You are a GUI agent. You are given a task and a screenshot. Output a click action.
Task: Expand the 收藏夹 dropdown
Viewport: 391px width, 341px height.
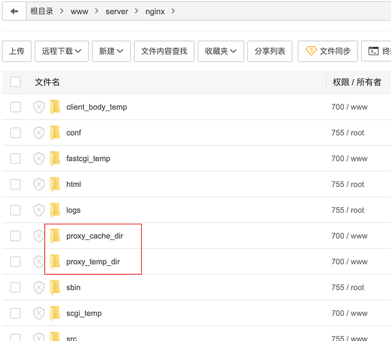221,51
